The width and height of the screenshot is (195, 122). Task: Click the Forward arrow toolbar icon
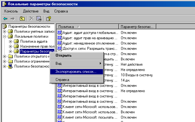(x=12, y=19)
